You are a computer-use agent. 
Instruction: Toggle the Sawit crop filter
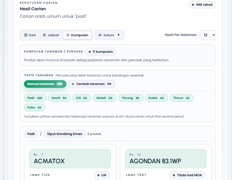(59, 98)
